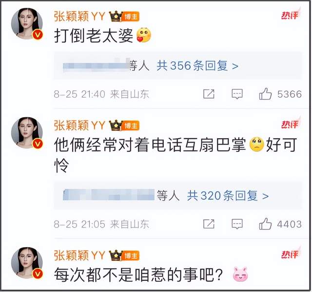Tap the reply bubble icon on the 21:05 comment

point(237,224)
